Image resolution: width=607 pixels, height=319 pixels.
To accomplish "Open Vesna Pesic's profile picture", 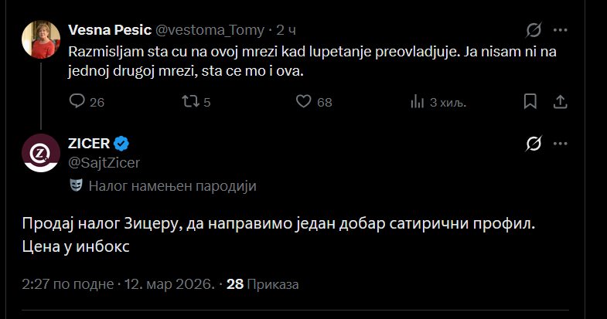I will (37, 39).
